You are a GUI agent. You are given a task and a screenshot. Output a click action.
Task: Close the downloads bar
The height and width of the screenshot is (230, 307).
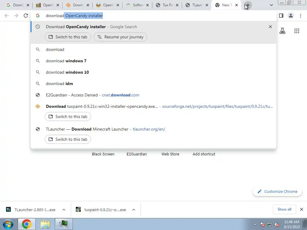point(302,209)
